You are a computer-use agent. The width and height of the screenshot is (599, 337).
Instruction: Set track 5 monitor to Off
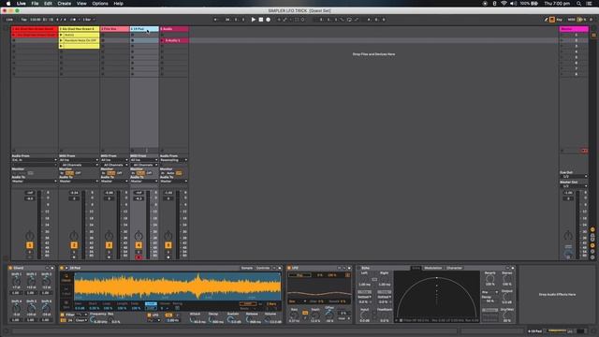click(179, 173)
